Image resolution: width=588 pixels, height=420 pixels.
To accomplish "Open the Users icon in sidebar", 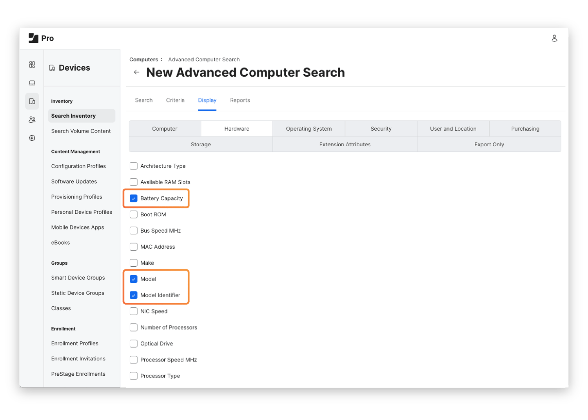I will tap(32, 120).
